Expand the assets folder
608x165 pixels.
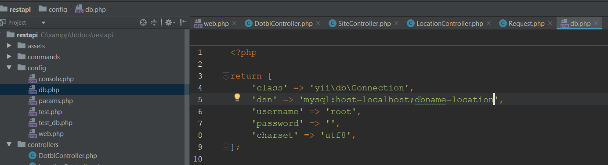(9, 46)
